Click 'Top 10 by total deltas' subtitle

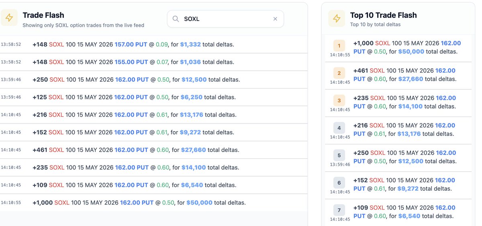[375, 25]
